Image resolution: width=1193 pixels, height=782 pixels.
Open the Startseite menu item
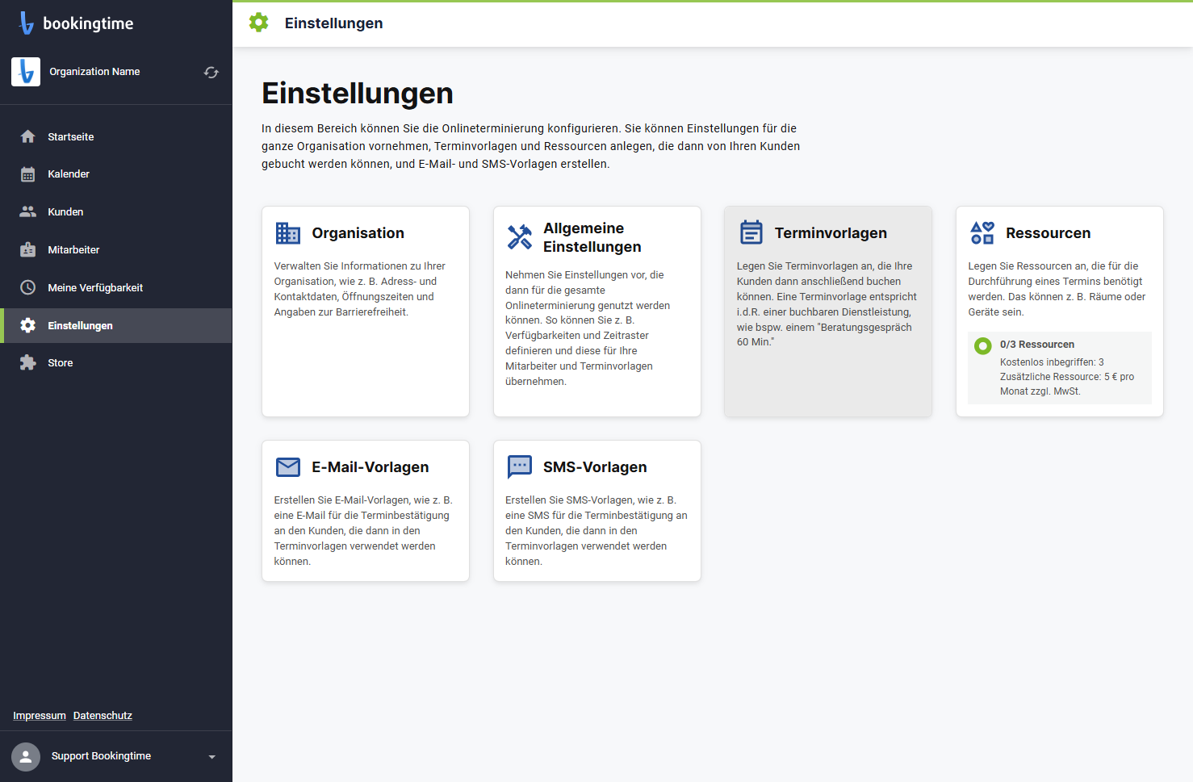(116, 136)
